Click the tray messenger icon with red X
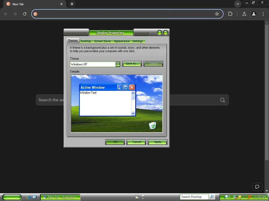Image resolution: width=269 pixels, height=201 pixels. pos(235,197)
